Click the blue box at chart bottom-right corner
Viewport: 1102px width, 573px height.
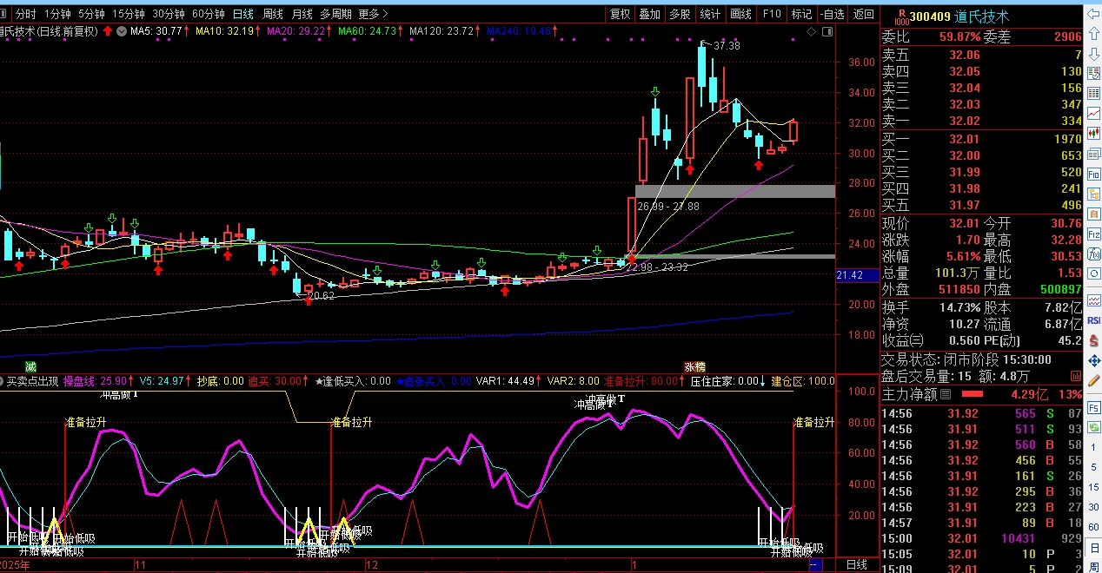815,564
